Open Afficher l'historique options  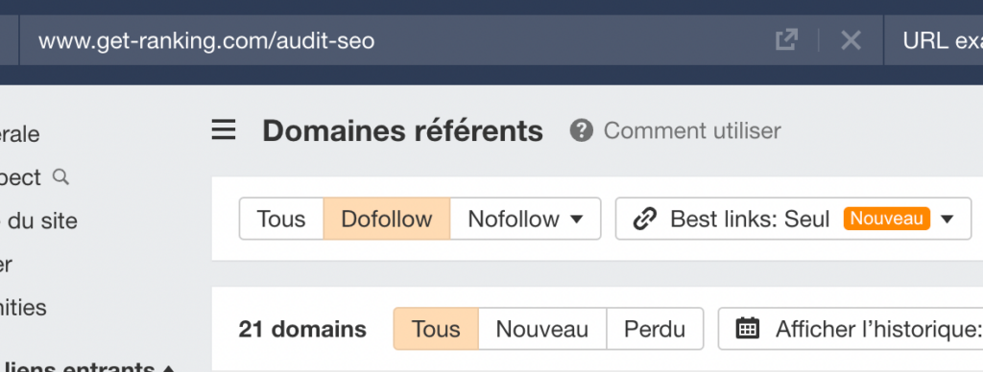click(x=851, y=329)
